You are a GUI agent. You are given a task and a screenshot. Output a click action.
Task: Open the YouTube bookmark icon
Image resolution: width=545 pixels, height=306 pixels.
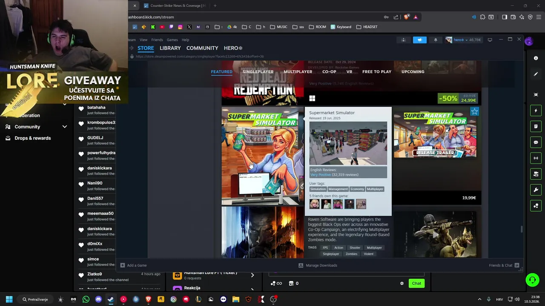click(x=162, y=27)
